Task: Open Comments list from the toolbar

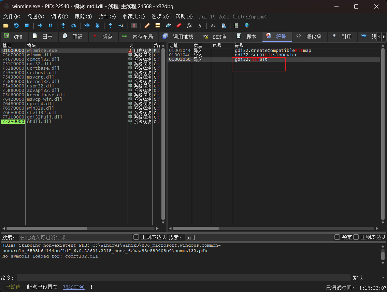Action: 157,26
